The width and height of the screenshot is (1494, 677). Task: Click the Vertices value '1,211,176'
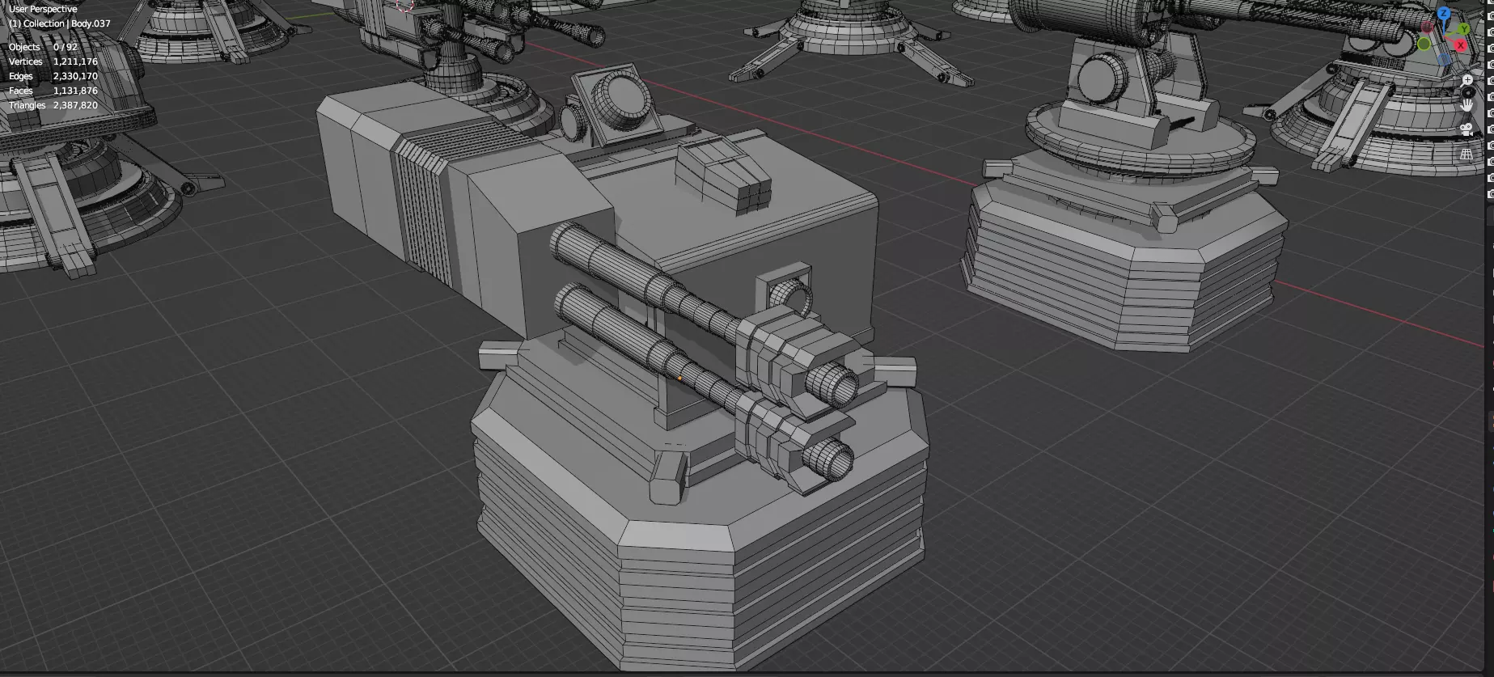(x=75, y=61)
